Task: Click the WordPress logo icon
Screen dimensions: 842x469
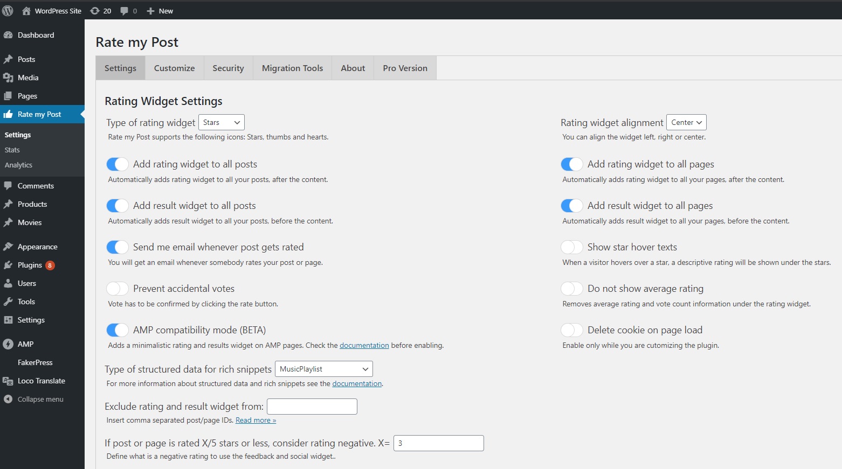Action: tap(8, 11)
